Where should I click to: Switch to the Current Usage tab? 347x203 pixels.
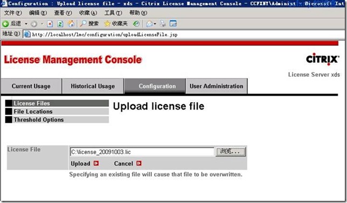pyautogui.click(x=31, y=86)
